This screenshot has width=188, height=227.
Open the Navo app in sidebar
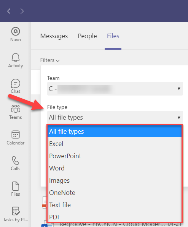pyautogui.click(x=16, y=34)
